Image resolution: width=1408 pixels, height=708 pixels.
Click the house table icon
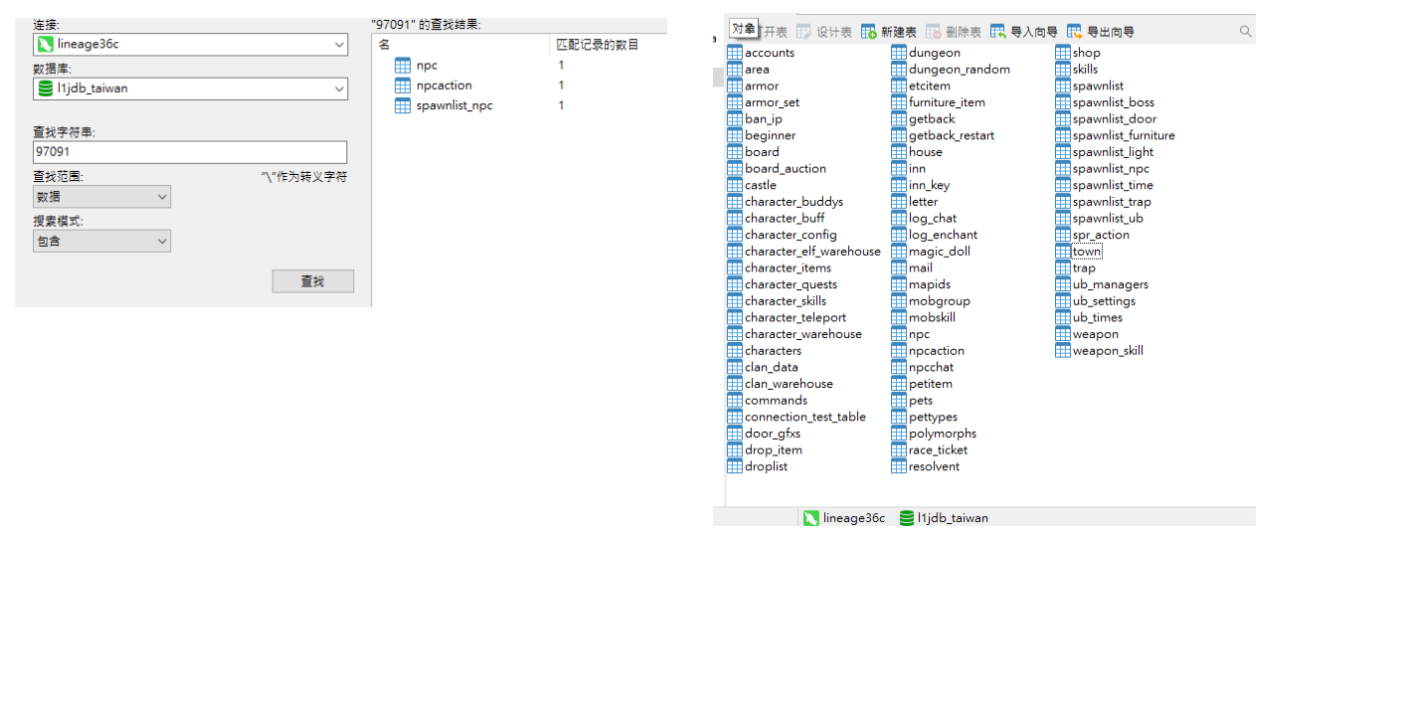[899, 152]
